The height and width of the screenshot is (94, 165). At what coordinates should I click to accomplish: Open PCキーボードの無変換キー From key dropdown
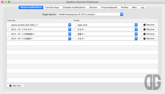[40, 34]
